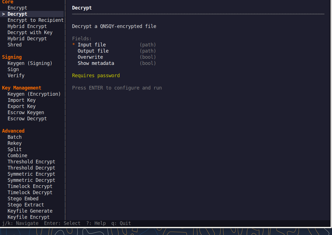Image resolution: width=332 pixels, height=235 pixels.
Task: Click the Requires password notice
Action: click(x=96, y=76)
